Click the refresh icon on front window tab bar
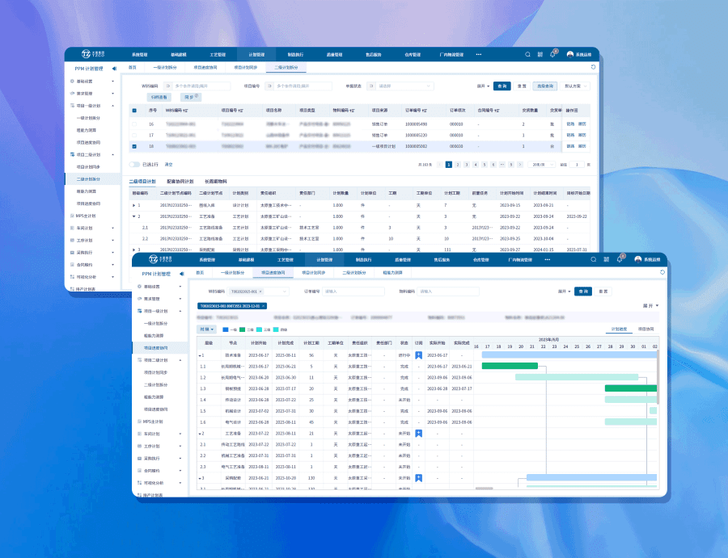This screenshot has width=728, height=558. tap(662, 272)
